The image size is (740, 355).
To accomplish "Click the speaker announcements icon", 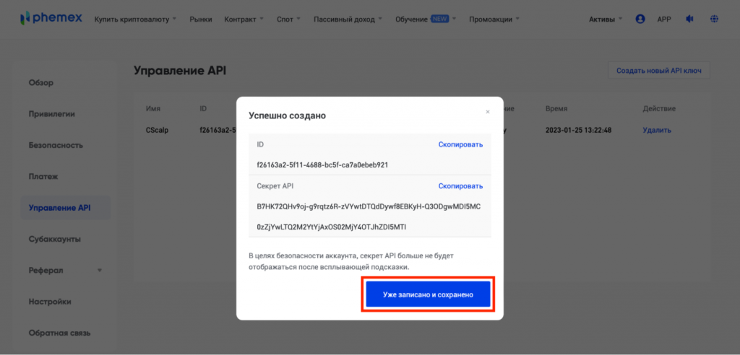I will (x=689, y=19).
